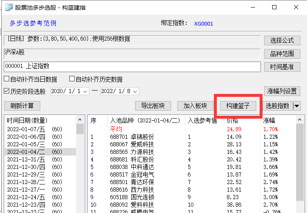This screenshot has height=213, width=307.
Task: Select stock 688092 爱科科技
Action: click(x=192, y=205)
